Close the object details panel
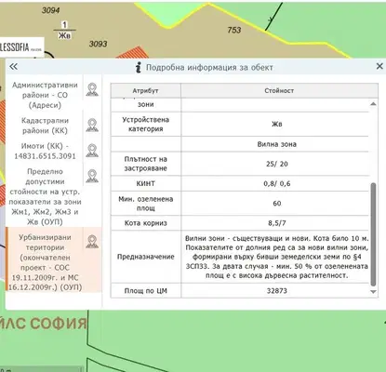The width and height of the screenshot is (386, 372). point(379,66)
